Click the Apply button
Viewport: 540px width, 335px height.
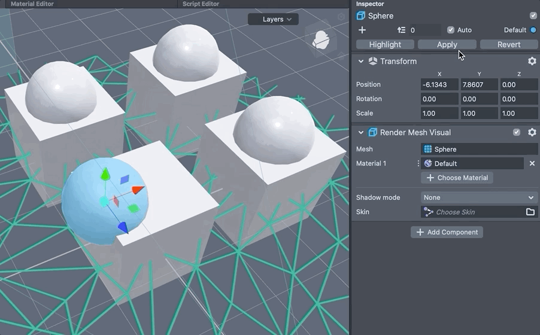tap(447, 44)
